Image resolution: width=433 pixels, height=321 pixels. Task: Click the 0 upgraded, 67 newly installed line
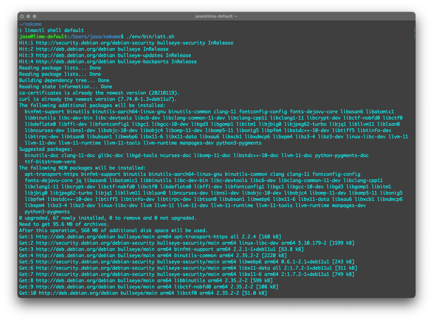[x=107, y=218]
